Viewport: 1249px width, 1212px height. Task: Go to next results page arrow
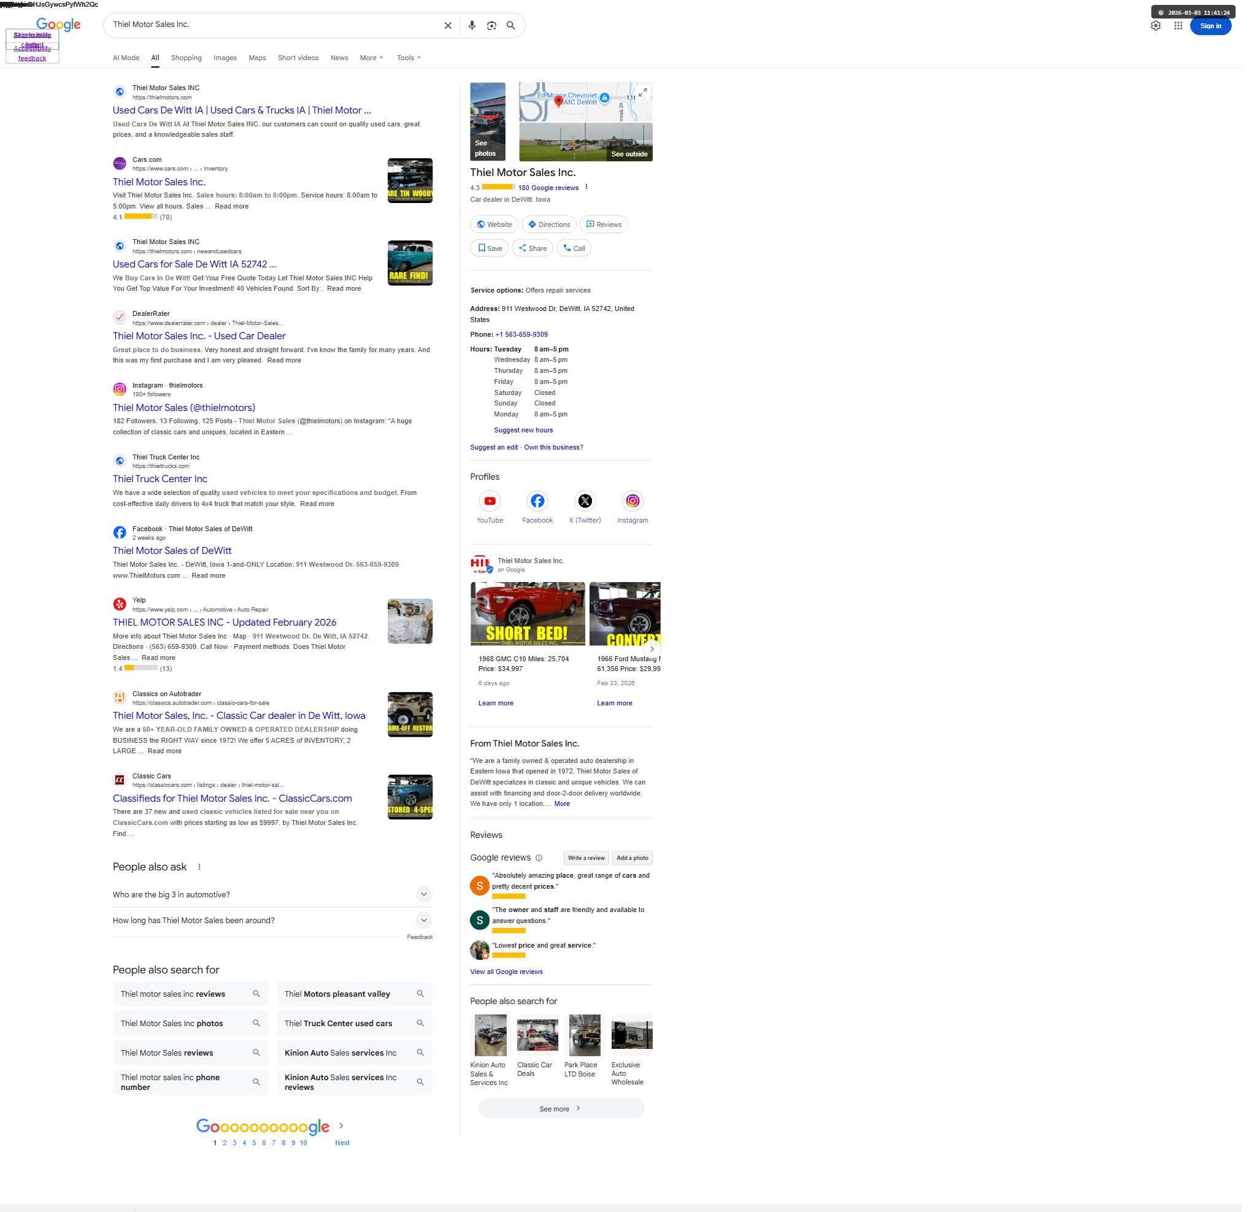(342, 1126)
